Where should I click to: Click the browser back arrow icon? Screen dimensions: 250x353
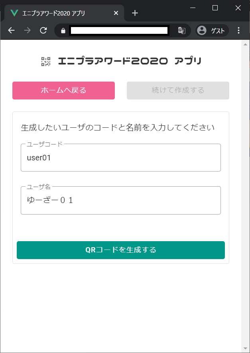(x=11, y=30)
